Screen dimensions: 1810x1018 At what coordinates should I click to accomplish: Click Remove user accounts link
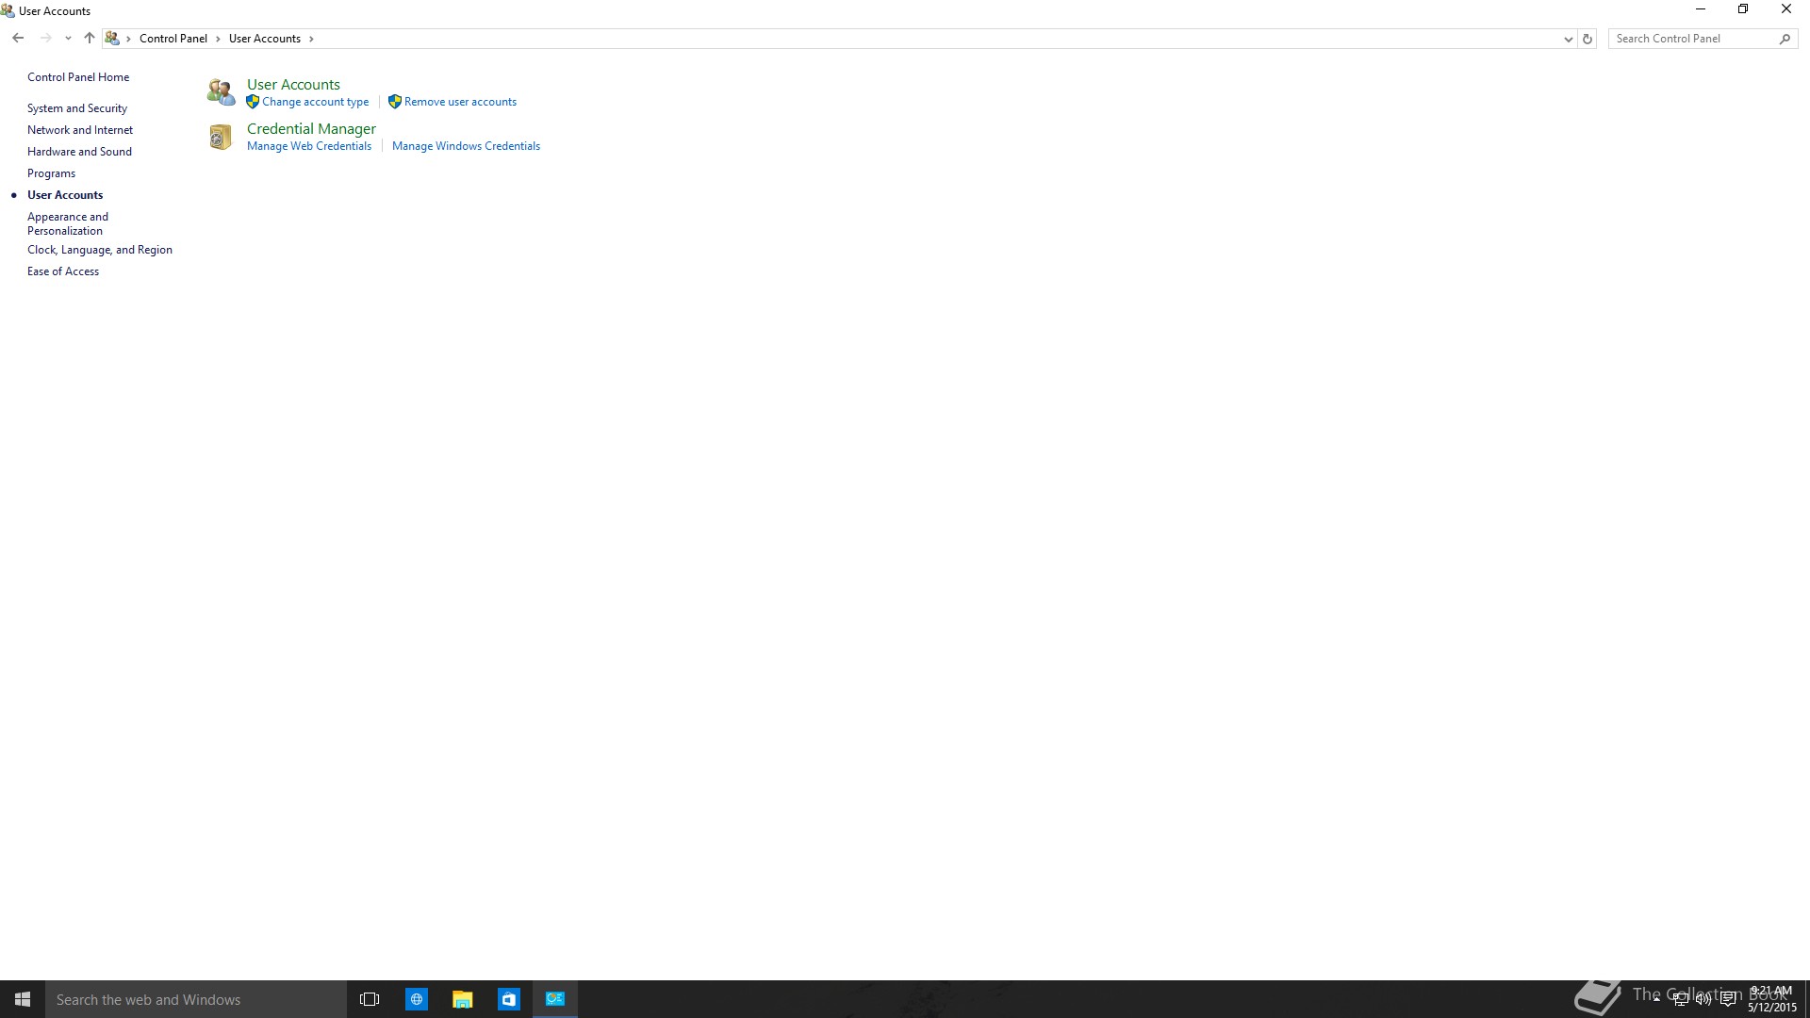click(x=460, y=102)
